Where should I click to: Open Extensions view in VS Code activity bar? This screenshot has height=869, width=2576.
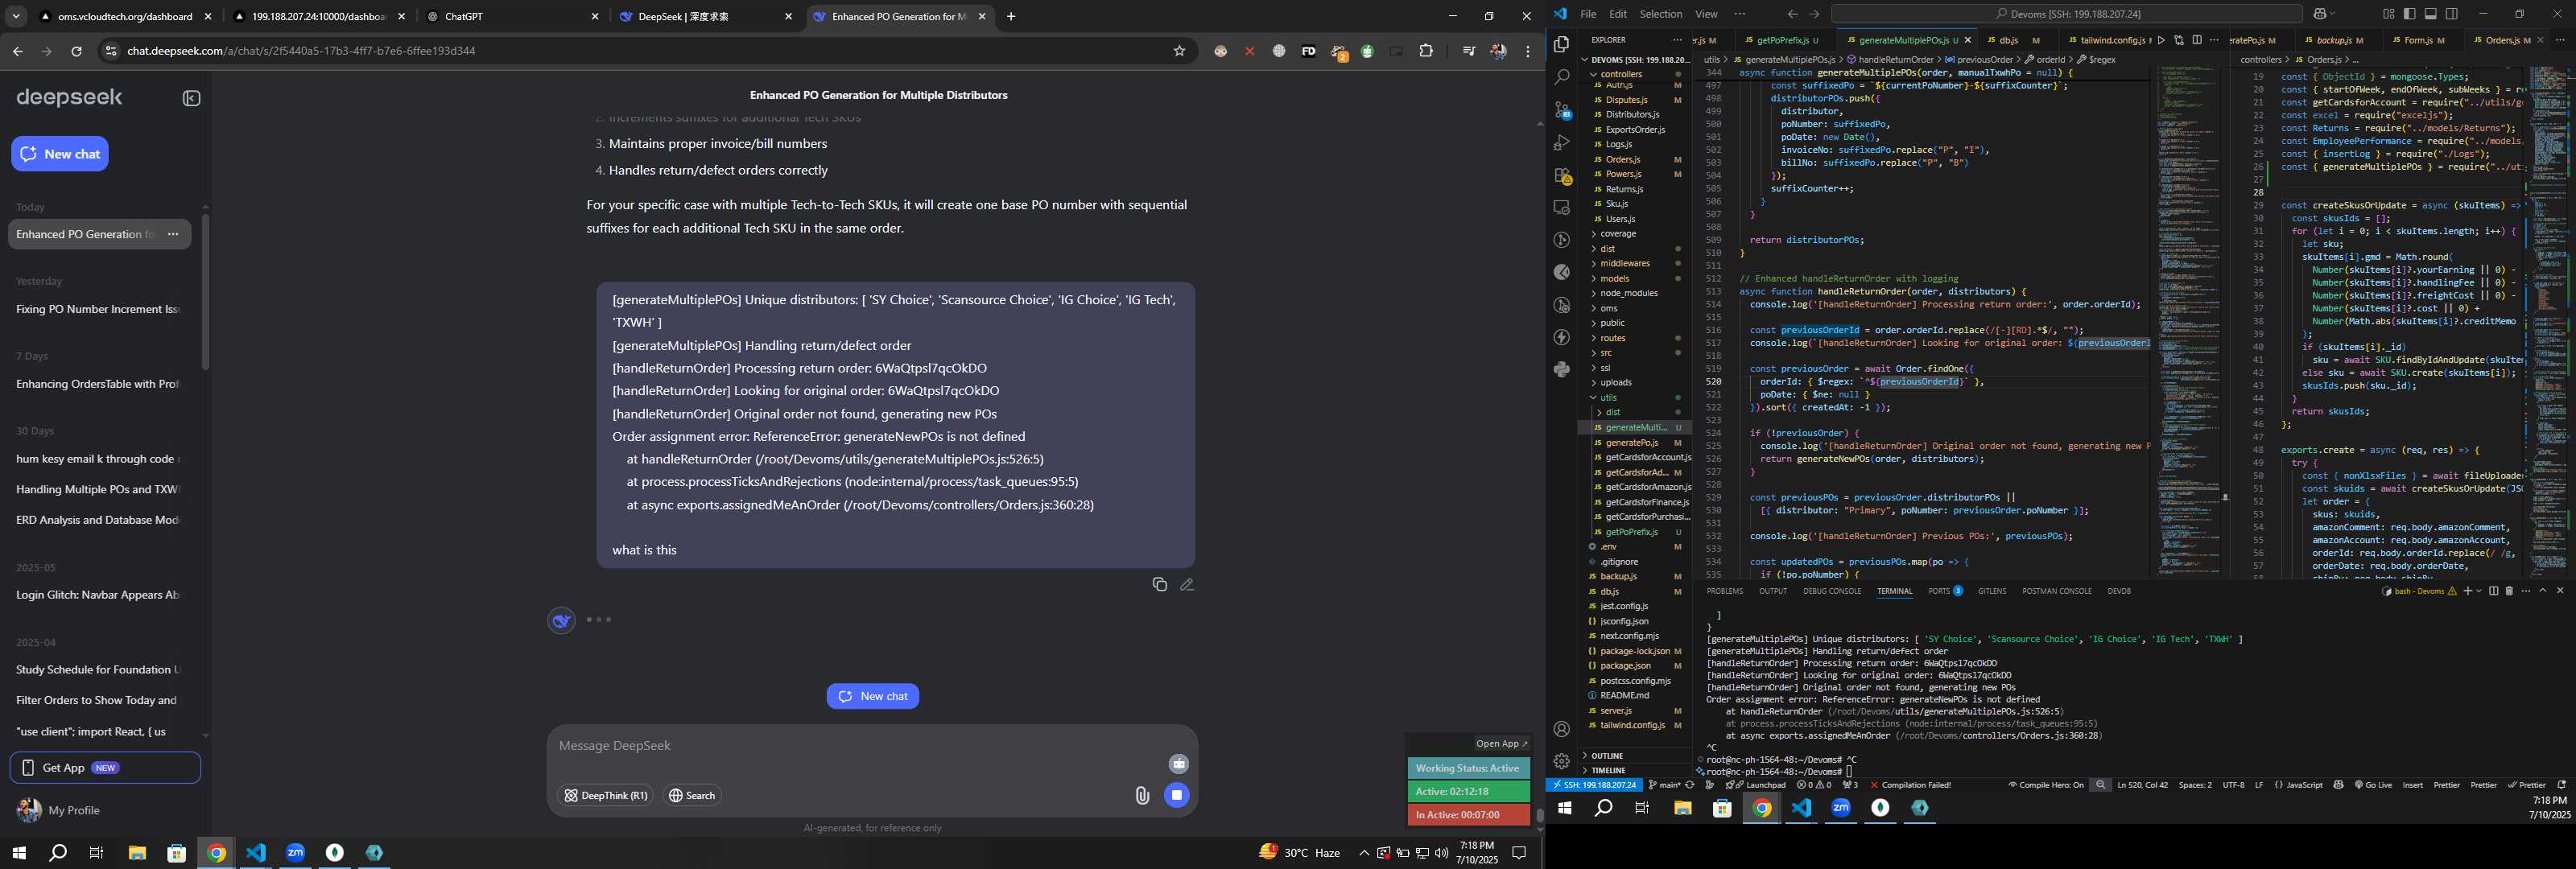(x=1561, y=175)
